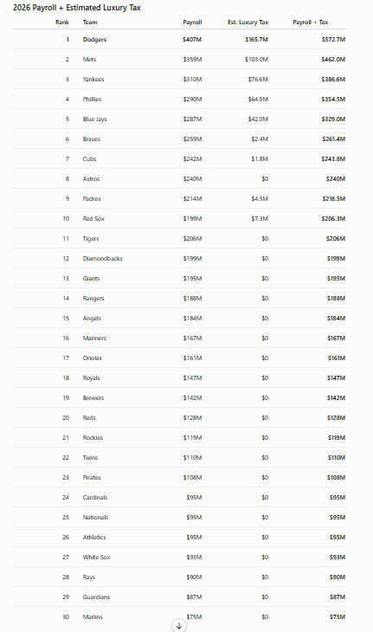Select the Diamondbacks team name
Image resolution: width=373 pixels, height=632 pixels.
click(x=103, y=258)
